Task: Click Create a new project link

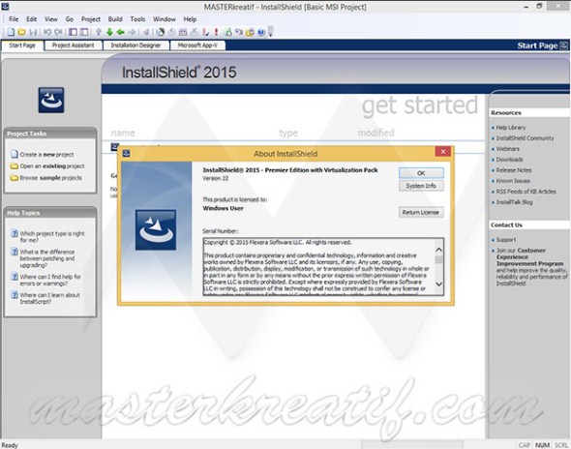Action: click(x=46, y=155)
